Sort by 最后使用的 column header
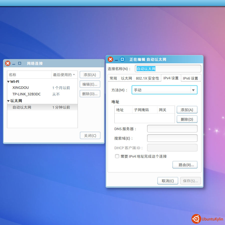225x225 pixels. tap(64, 75)
